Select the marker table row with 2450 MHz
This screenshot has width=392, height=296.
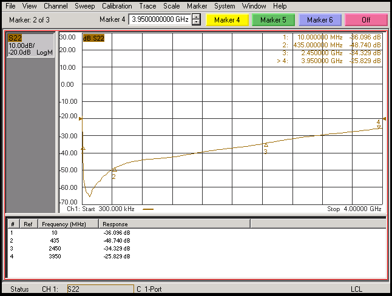pos(197,249)
